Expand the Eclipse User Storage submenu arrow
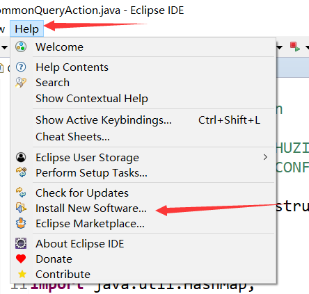Viewport: 309px width, 294px height. pos(265,157)
